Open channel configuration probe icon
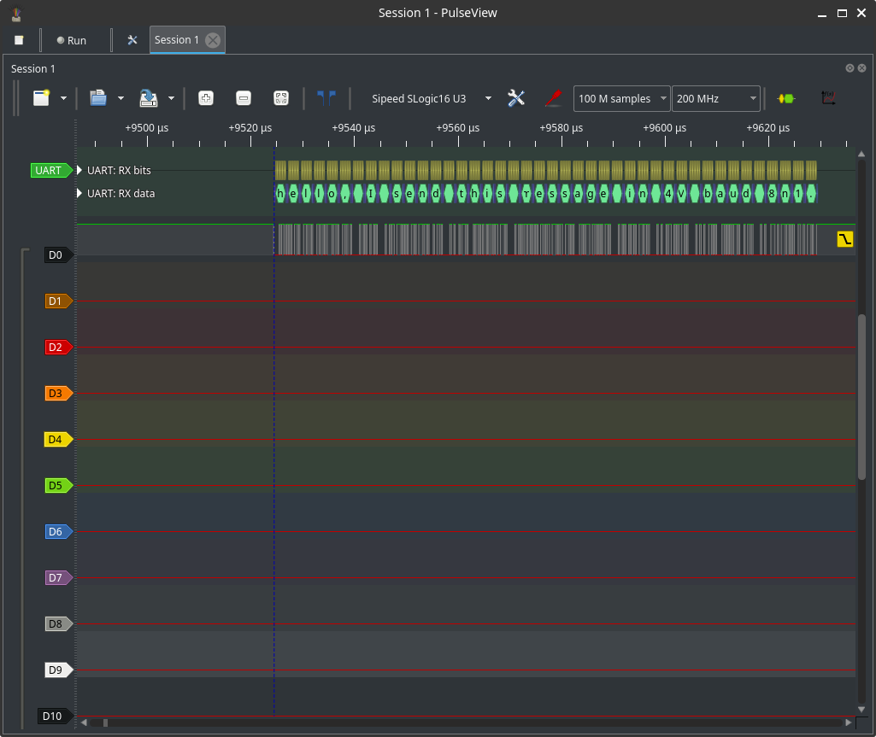Screen dimensions: 876x737 553,98
